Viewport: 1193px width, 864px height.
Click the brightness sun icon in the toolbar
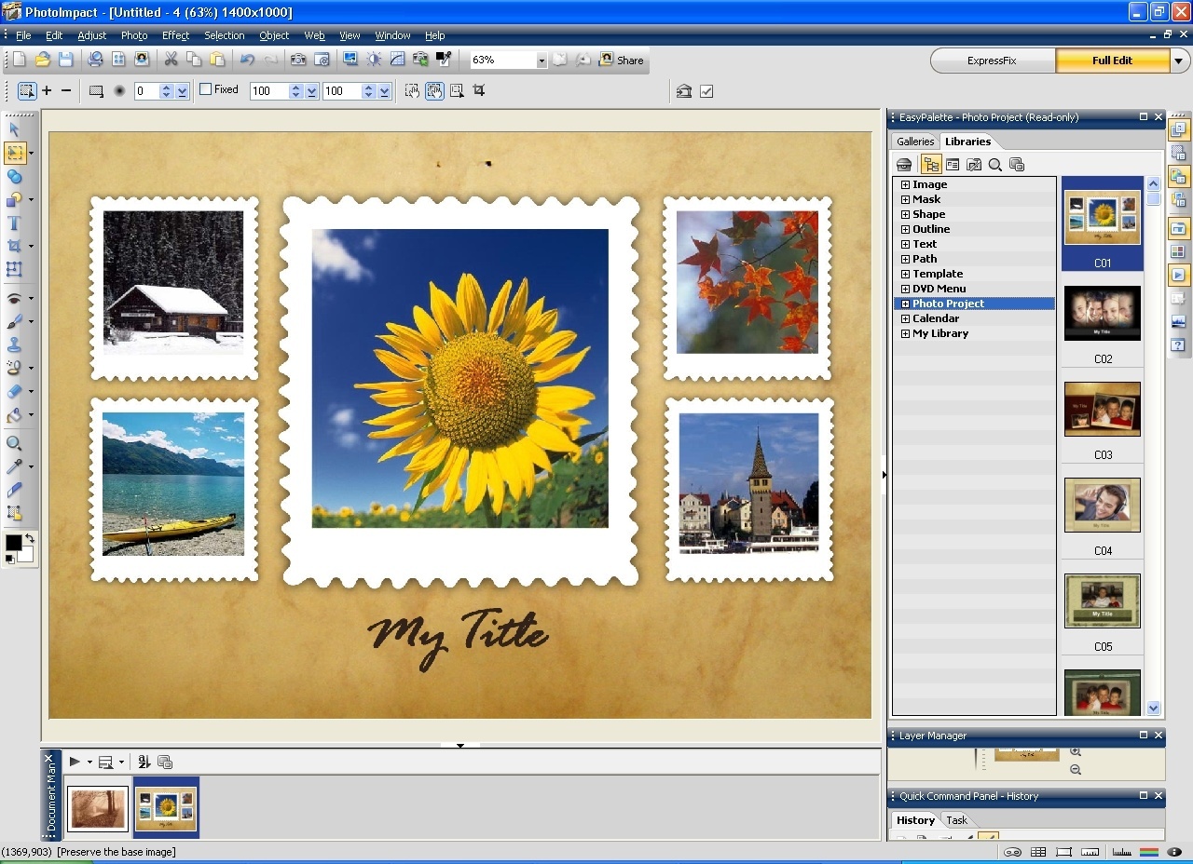click(375, 60)
